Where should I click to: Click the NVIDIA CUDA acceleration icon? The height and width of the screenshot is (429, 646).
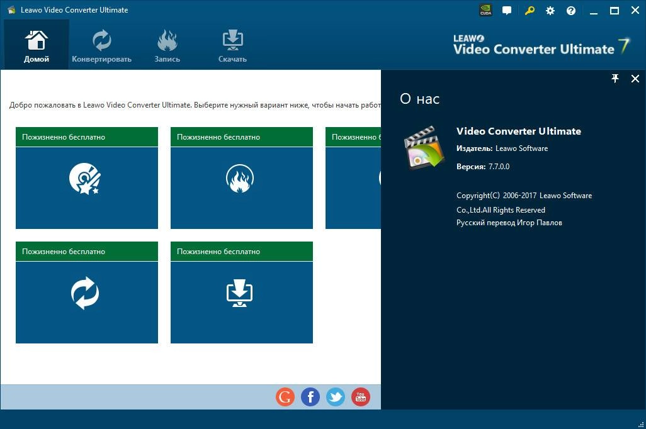tap(485, 10)
